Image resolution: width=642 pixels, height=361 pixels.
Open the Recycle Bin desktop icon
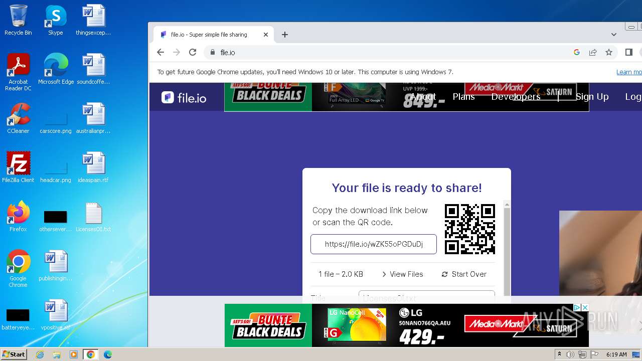tap(18, 20)
